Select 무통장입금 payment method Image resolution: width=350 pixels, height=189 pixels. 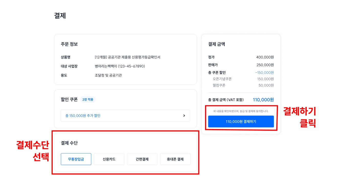coord(76,159)
